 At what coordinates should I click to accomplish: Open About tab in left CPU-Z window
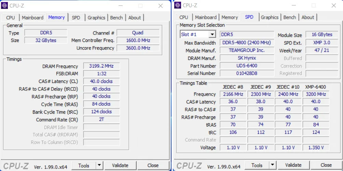[x=135, y=17]
